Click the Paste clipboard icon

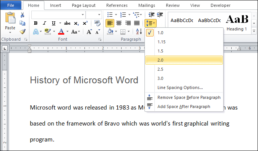point(10,18)
